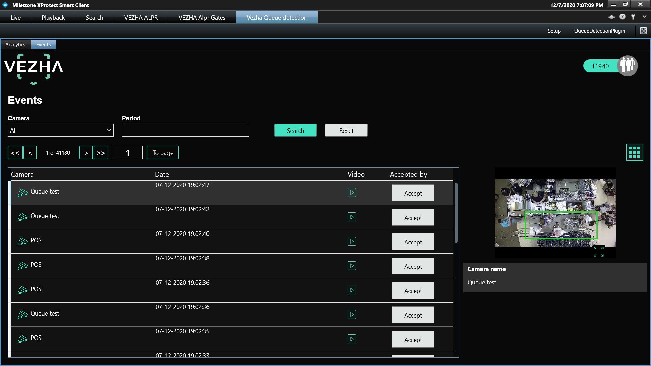Jump to the first page
Screen dimensions: 651x366
point(15,152)
